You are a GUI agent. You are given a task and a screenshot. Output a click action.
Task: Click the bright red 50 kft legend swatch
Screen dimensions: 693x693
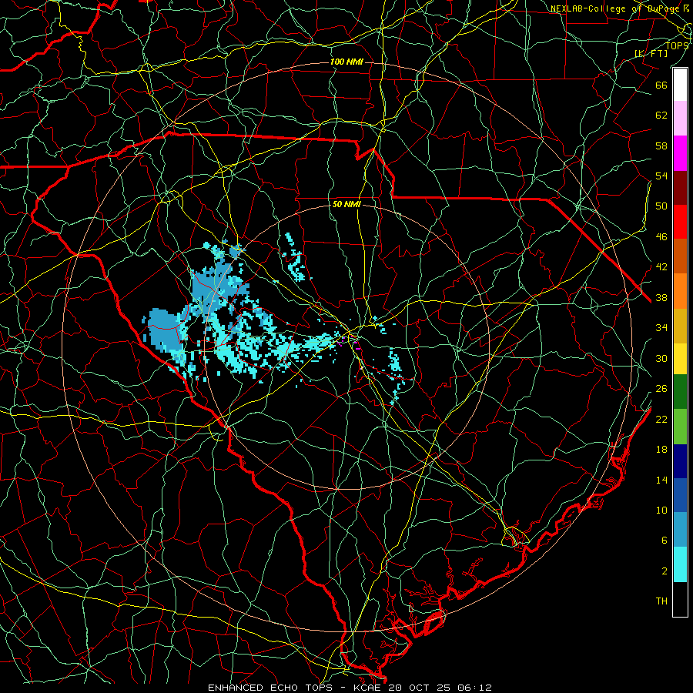pyautogui.click(x=680, y=222)
